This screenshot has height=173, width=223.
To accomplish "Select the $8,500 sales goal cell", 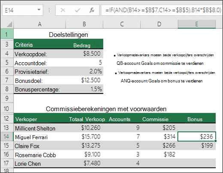I will tap(84, 54).
